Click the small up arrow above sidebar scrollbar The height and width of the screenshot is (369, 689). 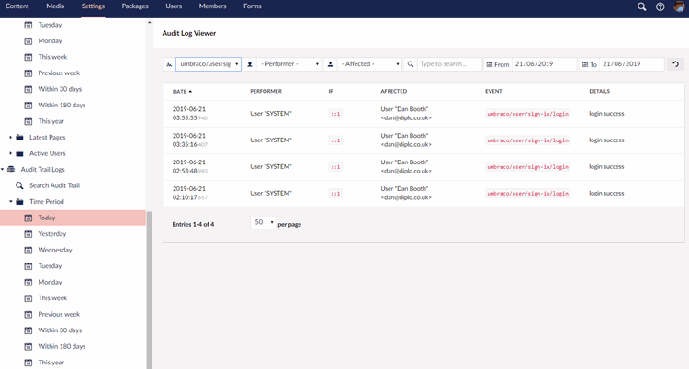click(150, 22)
